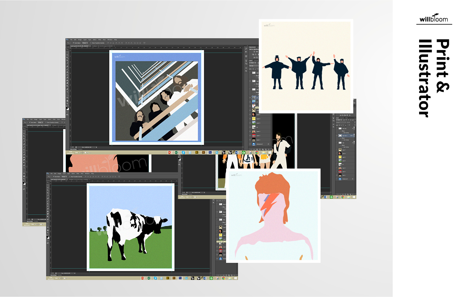This screenshot has width=476, height=297.
Task: Click Create new layer icon in right window
Action: [350, 194]
